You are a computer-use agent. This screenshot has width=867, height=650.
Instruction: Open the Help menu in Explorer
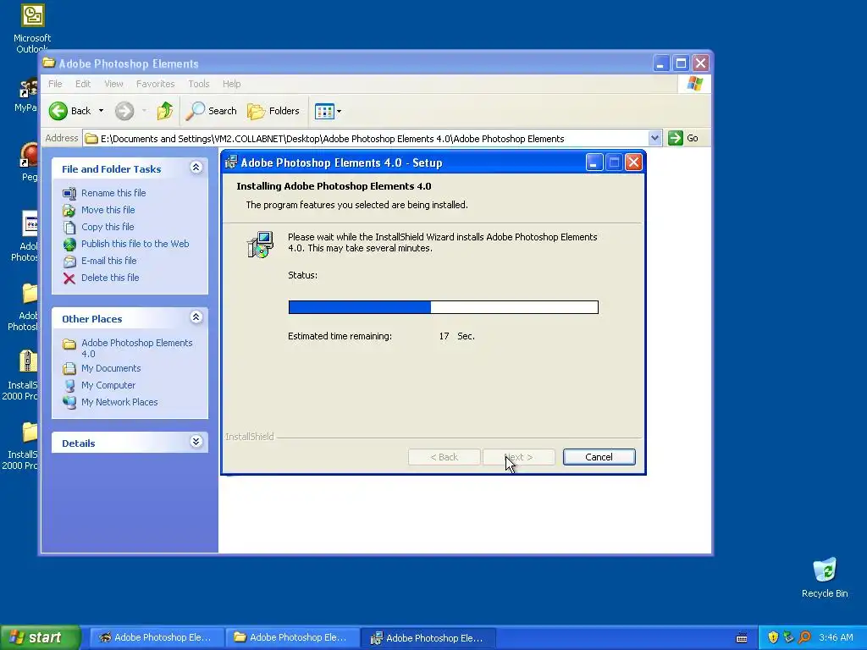(x=232, y=84)
